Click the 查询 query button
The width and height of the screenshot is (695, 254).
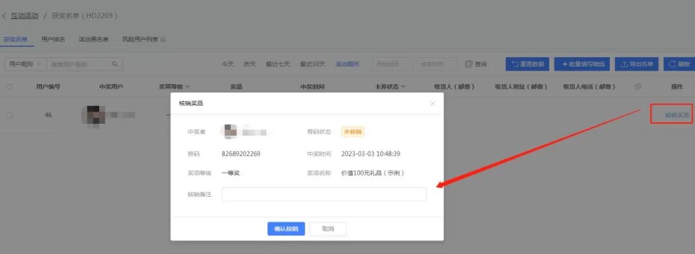(x=476, y=64)
